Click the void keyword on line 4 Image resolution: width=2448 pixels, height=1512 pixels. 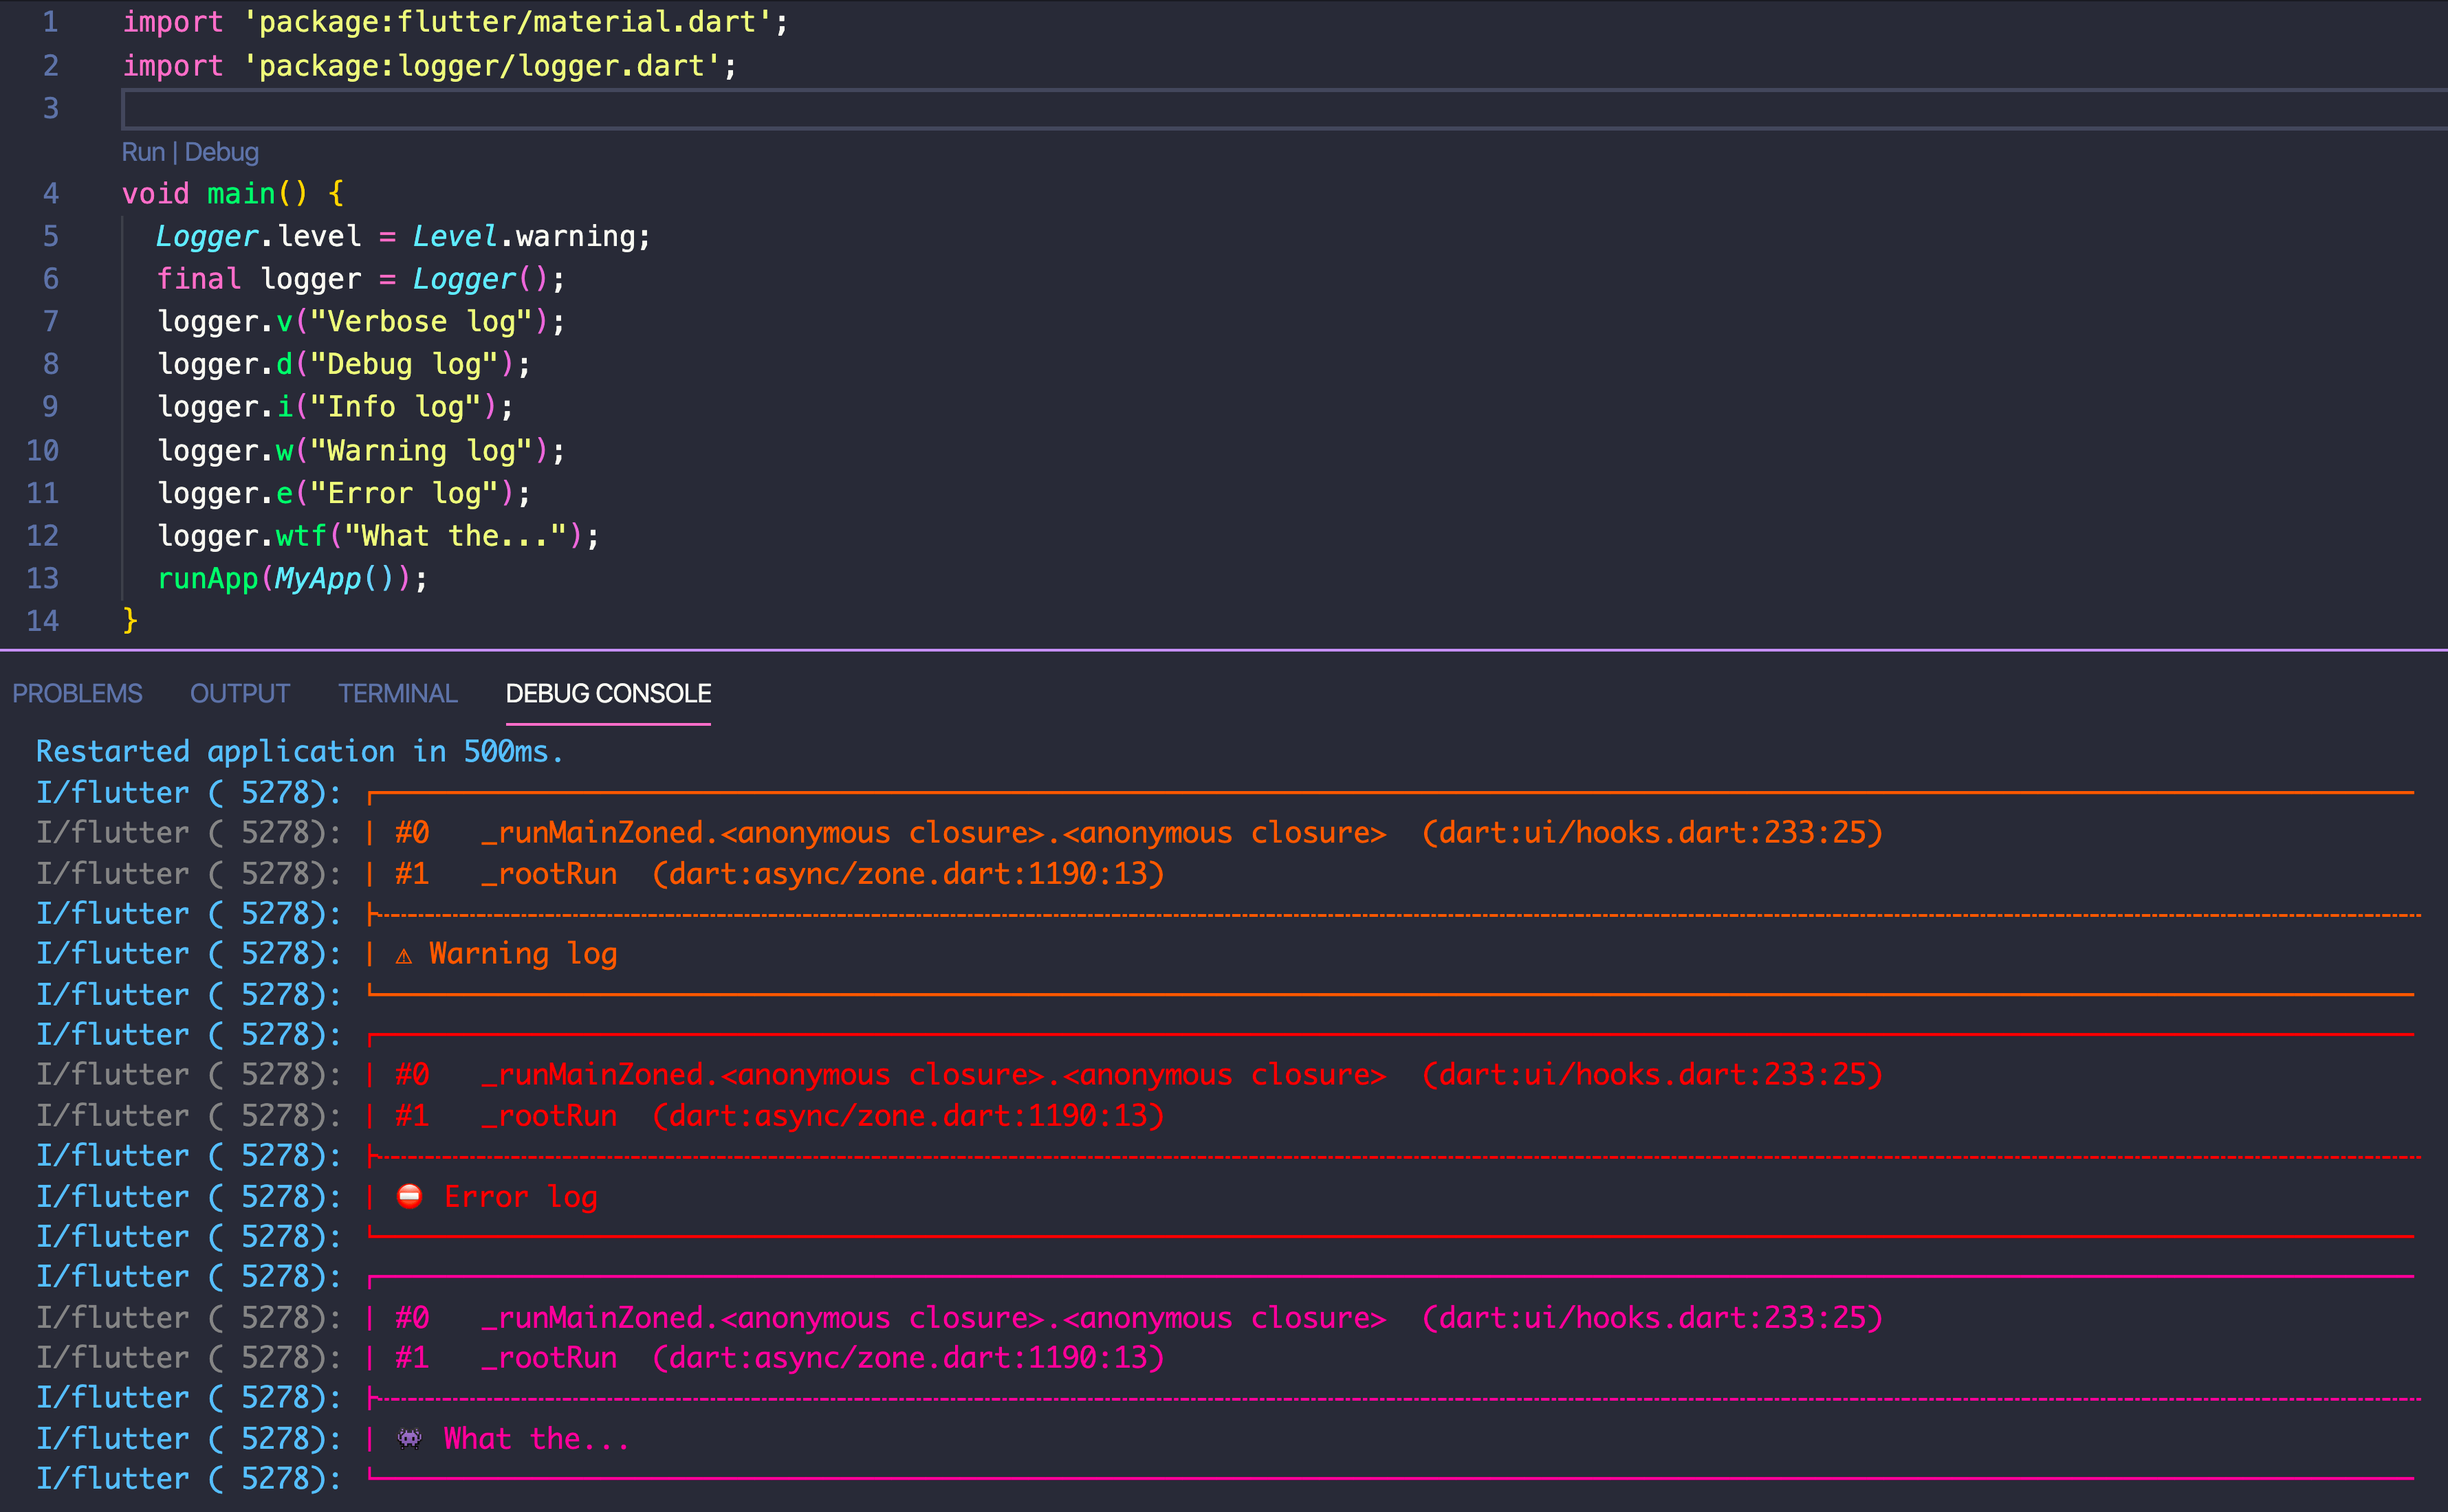[x=156, y=193]
